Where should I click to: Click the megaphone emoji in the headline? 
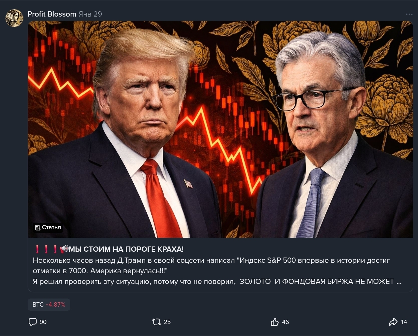pos(64,249)
